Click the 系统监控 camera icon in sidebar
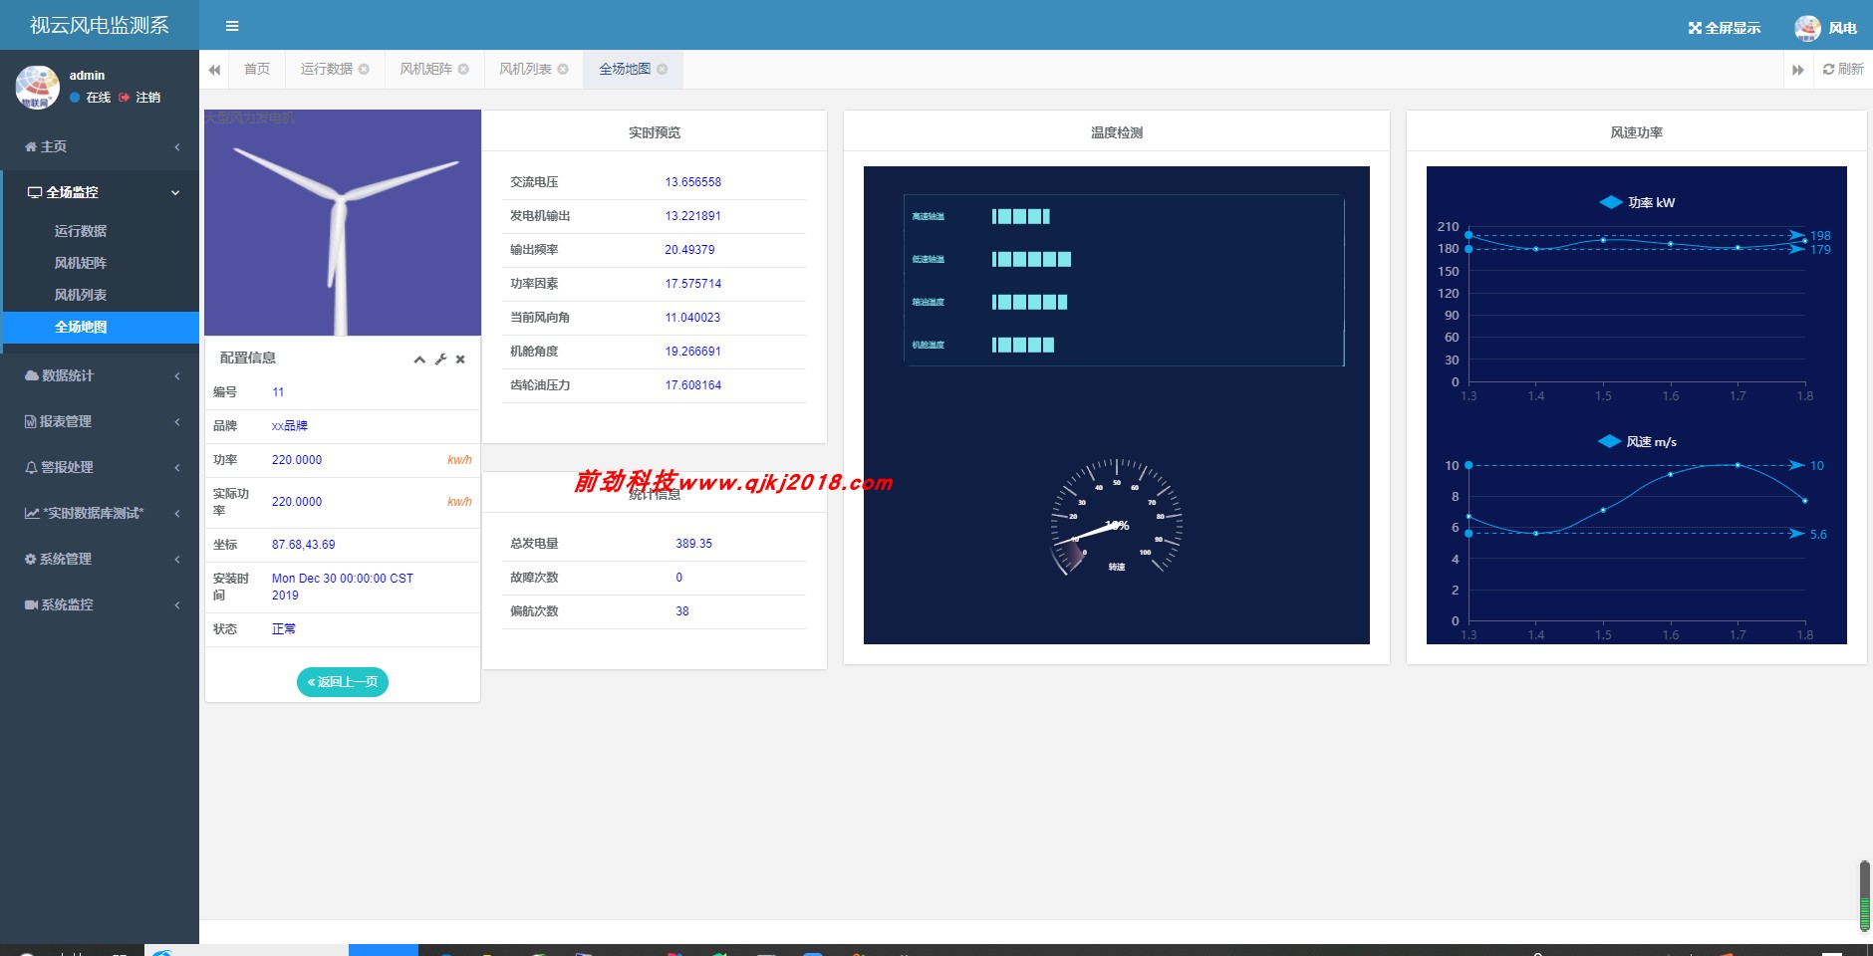The height and width of the screenshot is (956, 1873). pyautogui.click(x=29, y=604)
